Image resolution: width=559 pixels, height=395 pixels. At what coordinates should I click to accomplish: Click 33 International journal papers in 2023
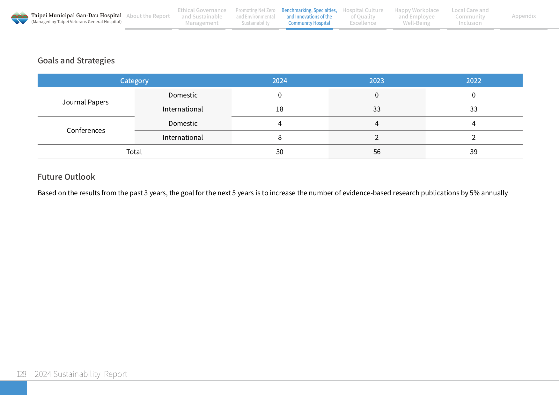[x=377, y=109]
